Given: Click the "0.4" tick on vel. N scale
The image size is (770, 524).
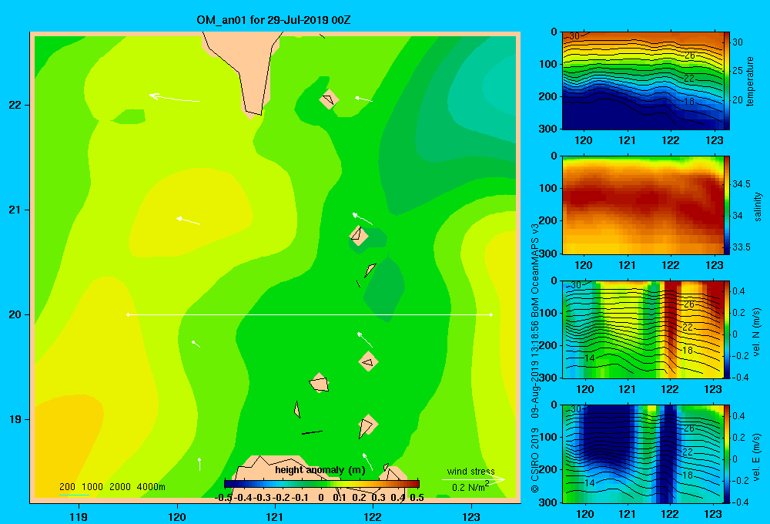Looking at the screenshot, I should [x=739, y=291].
